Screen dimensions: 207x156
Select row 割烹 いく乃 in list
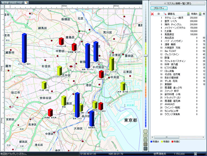click(x=178, y=21)
